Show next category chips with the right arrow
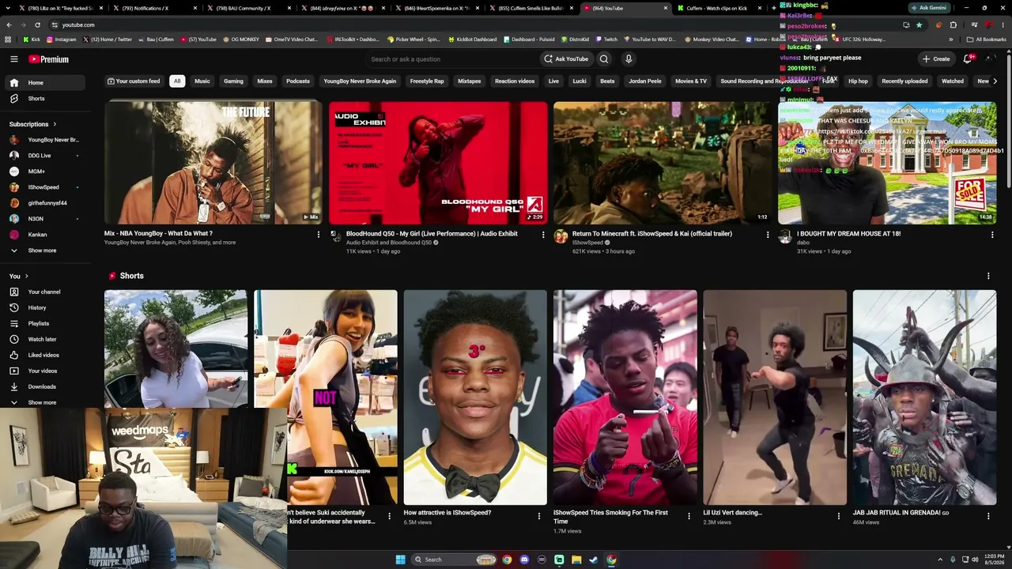 [995, 81]
